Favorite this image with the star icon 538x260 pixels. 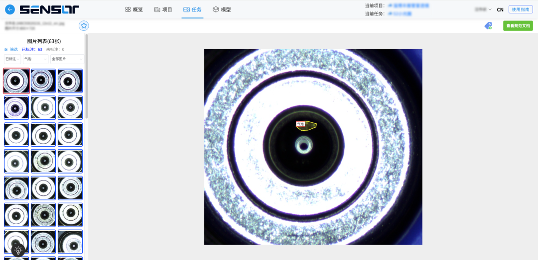click(x=84, y=26)
